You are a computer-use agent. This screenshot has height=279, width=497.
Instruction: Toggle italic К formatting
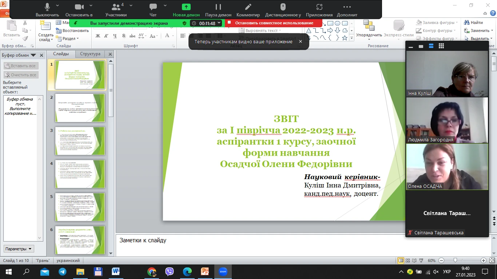click(106, 36)
